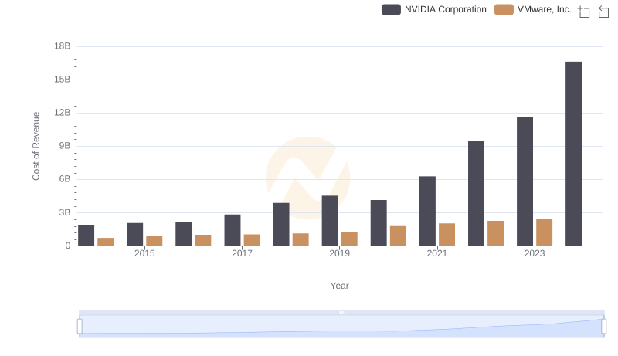Select the VMware bar for 2014
The image size is (618, 356).
point(106,242)
